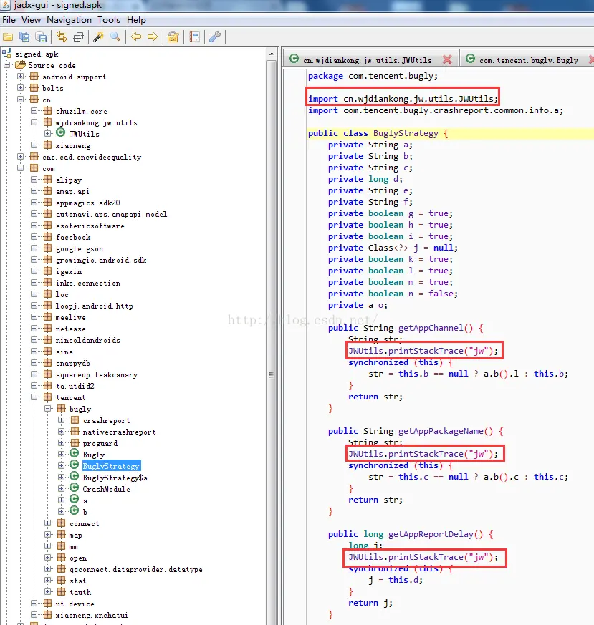The width and height of the screenshot is (594, 625).
Task: Collapse the tencent package
Action: click(x=34, y=397)
